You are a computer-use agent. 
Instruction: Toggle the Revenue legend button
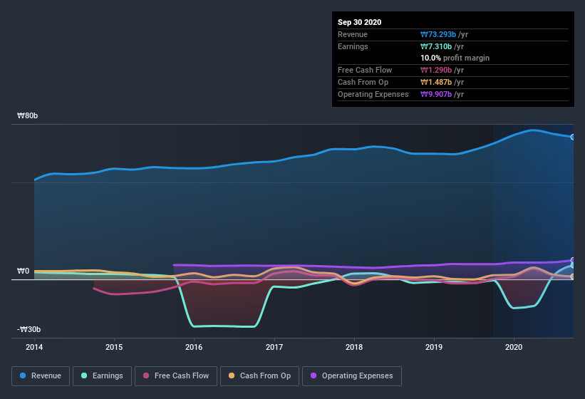(41, 376)
